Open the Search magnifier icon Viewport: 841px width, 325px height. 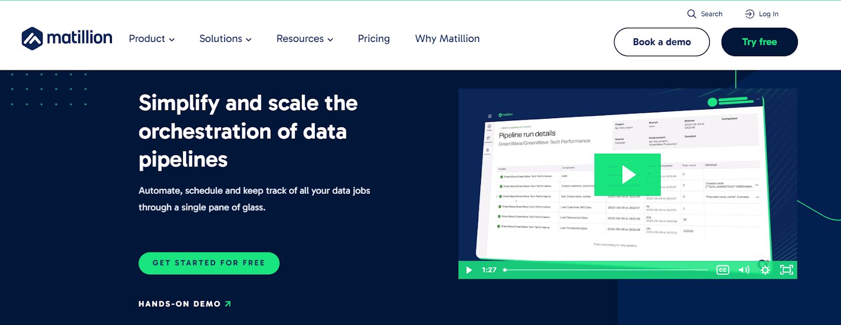click(692, 14)
